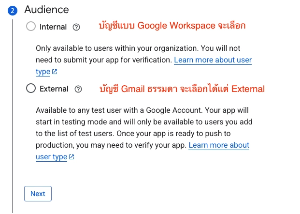Open 'Learn more about' link under External
The width and height of the screenshot is (300, 214).
tap(219, 145)
